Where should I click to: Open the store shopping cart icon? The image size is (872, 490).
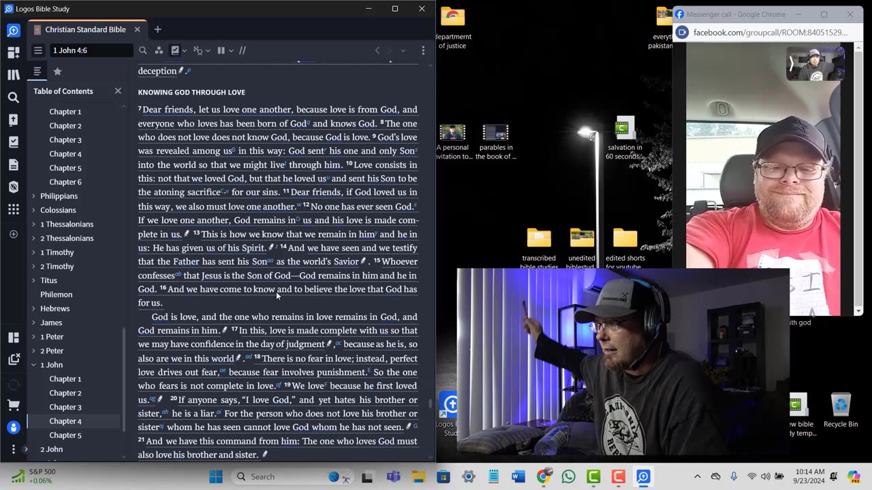point(13,405)
